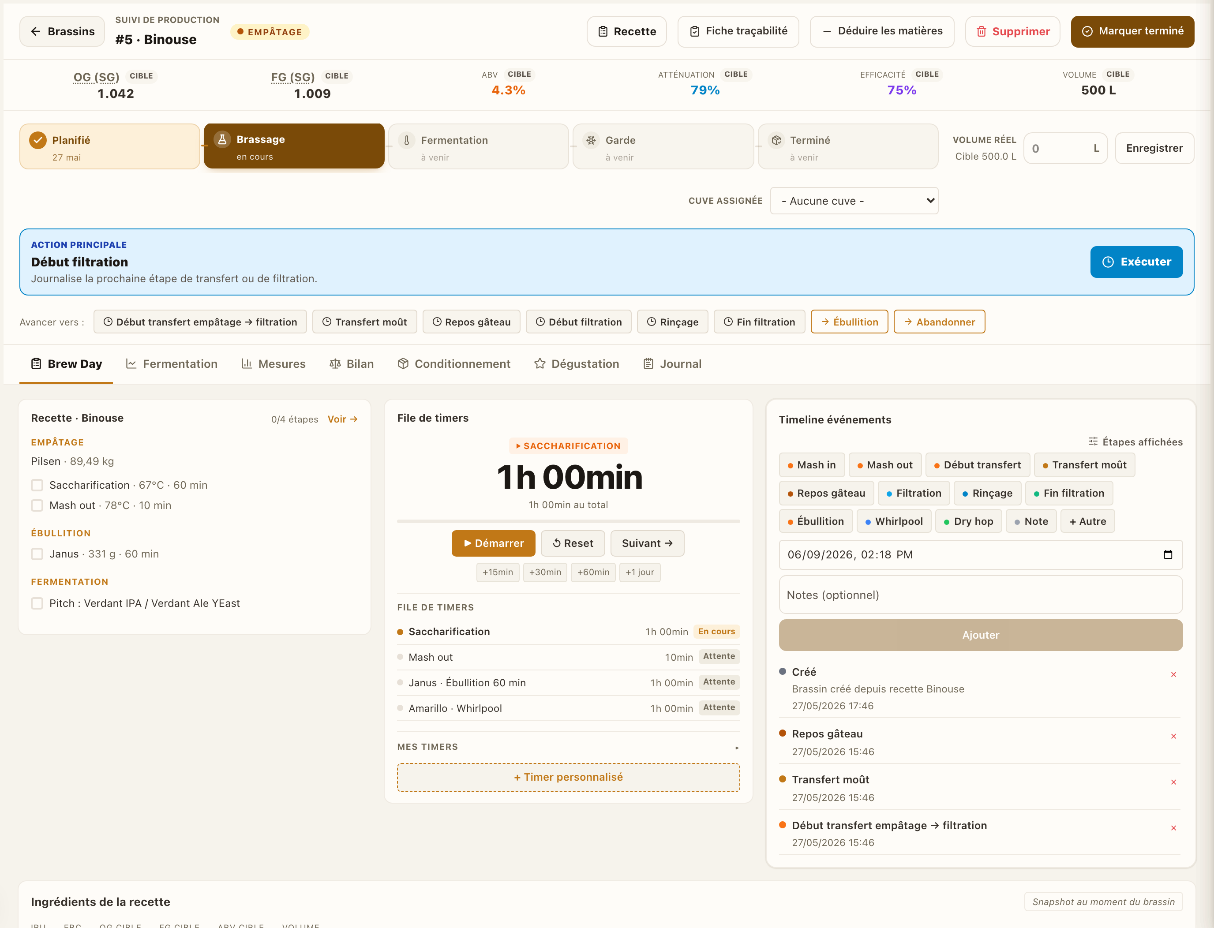Image resolution: width=1214 pixels, height=928 pixels.
Task: Check Janus 331 g hop step
Action: [x=37, y=554]
